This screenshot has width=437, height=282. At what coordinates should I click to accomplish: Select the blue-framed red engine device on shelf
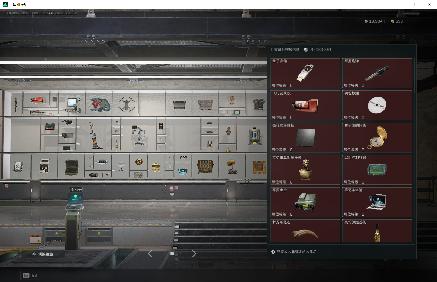tap(100, 105)
